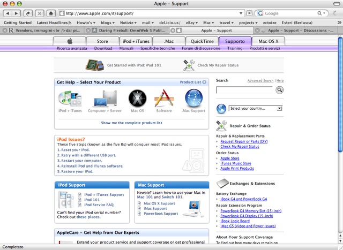Click the iPod Support section iPod thumbnail
Image resolution: width=343 pixels, height=250 pixels.
pos(66,200)
